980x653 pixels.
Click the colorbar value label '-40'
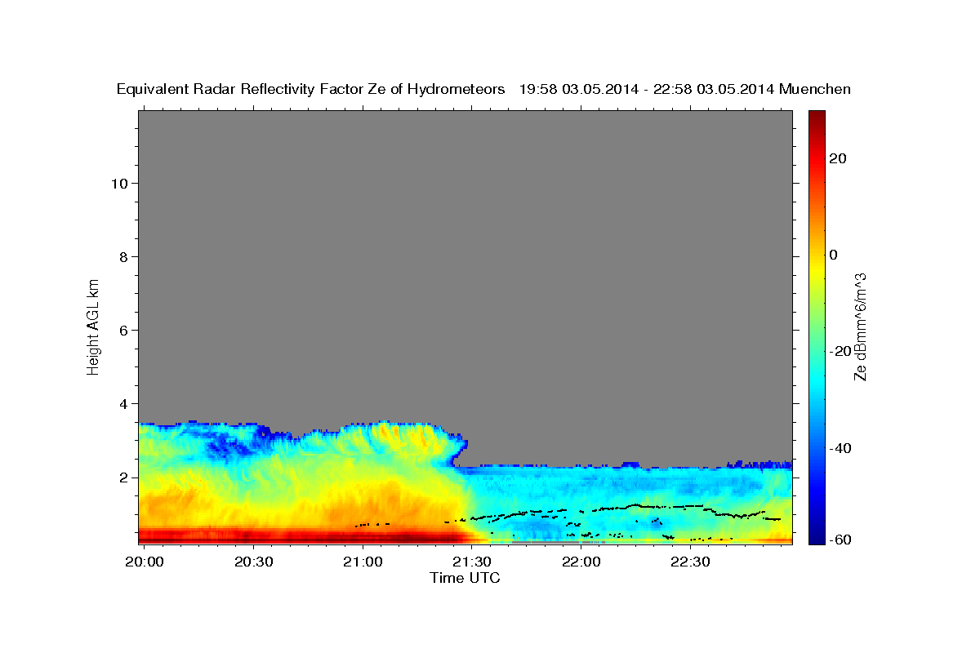840,448
